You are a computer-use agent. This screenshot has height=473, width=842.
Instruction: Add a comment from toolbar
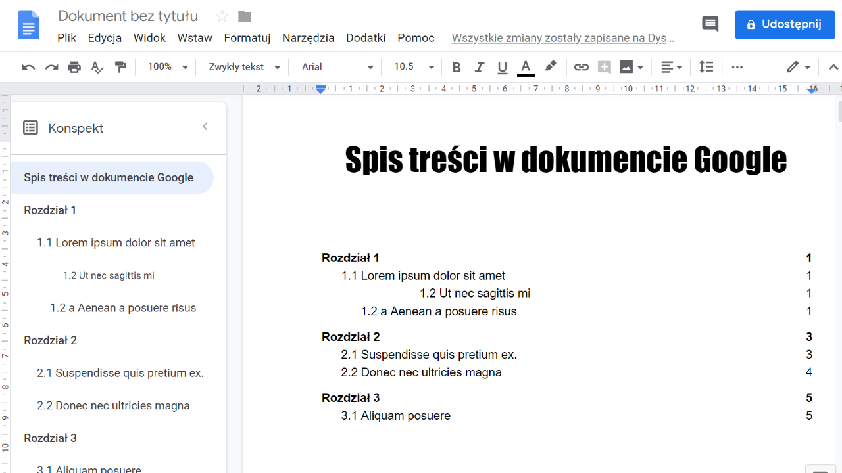[605, 67]
